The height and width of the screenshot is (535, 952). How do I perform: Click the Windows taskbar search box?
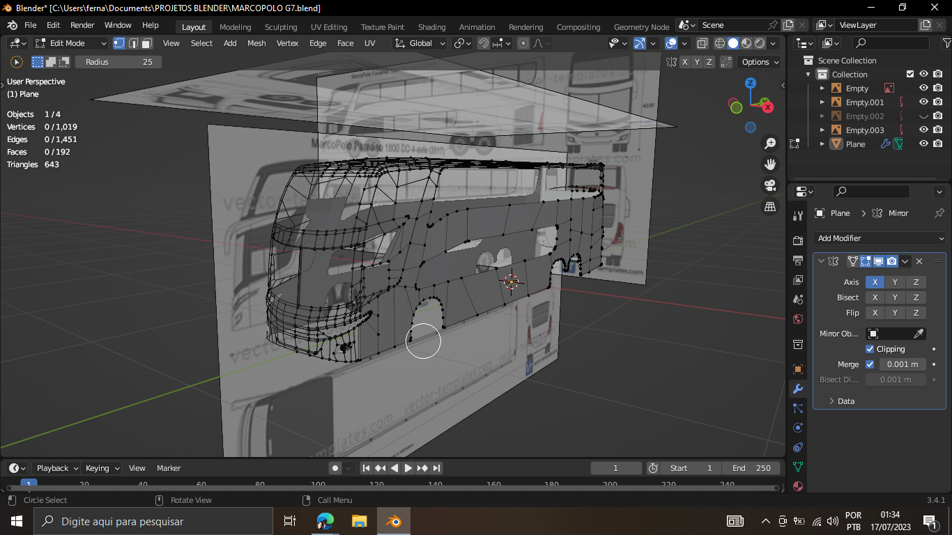click(153, 521)
